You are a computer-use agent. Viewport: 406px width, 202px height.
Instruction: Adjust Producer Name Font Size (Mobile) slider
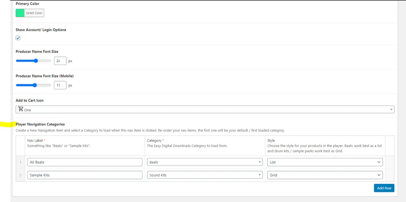tap(33, 85)
